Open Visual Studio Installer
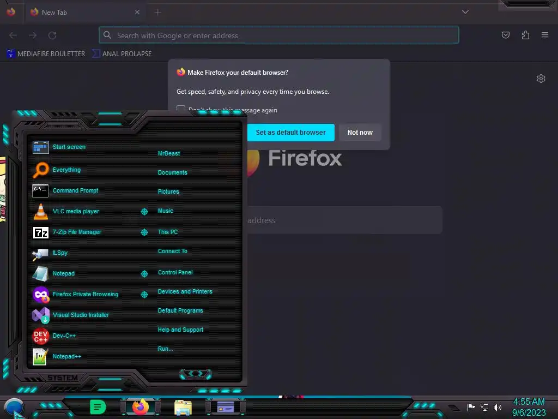The height and width of the screenshot is (419, 558). (x=71, y=315)
